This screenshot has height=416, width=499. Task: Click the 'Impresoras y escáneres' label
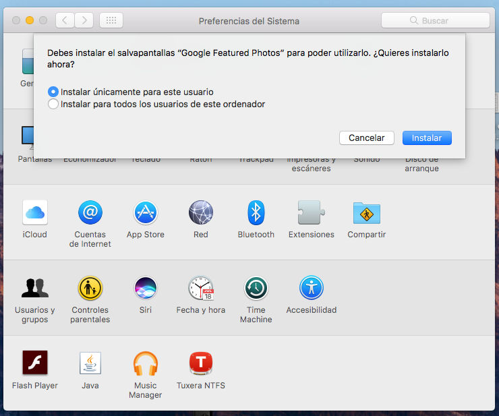(312, 164)
